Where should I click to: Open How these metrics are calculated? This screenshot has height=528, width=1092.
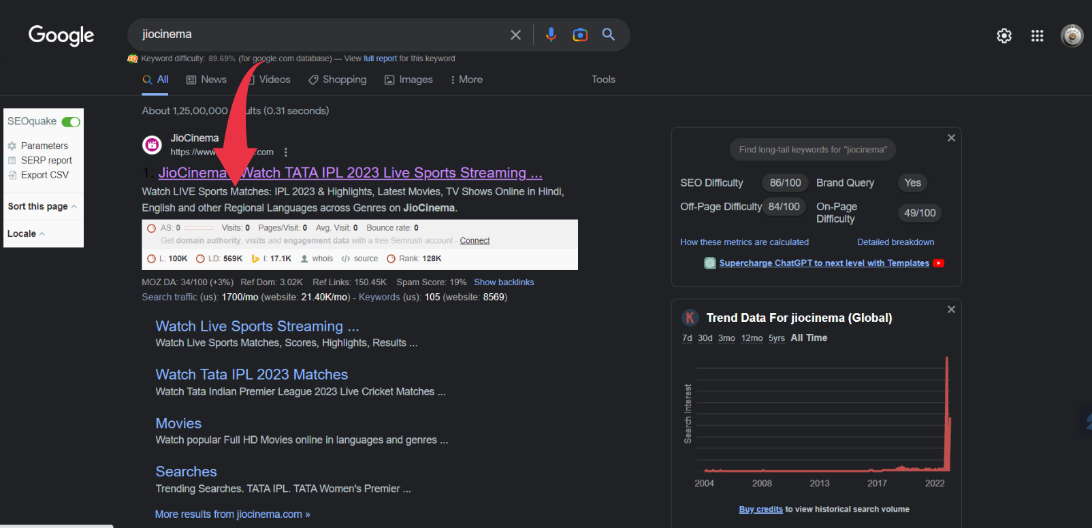point(744,242)
